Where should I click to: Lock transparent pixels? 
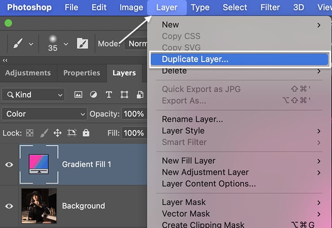(x=29, y=133)
